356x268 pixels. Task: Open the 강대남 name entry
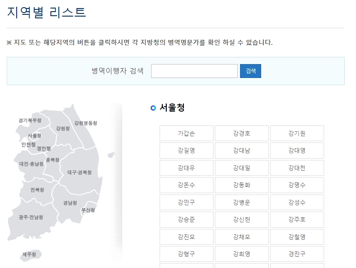pos(241,151)
